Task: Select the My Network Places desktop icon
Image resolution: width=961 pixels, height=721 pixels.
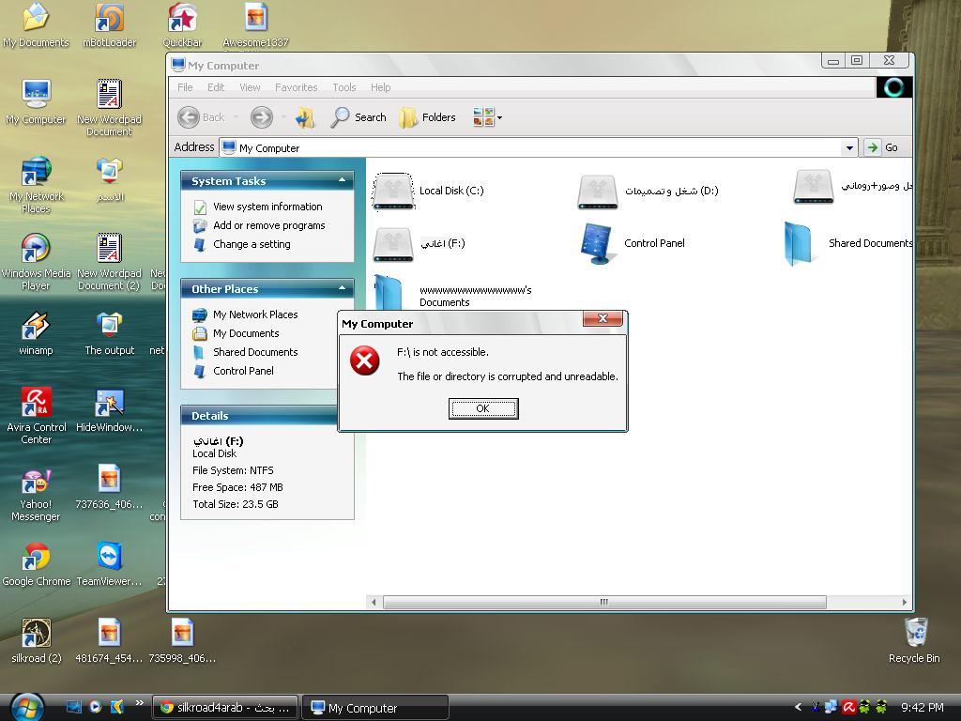Action: click(x=36, y=185)
